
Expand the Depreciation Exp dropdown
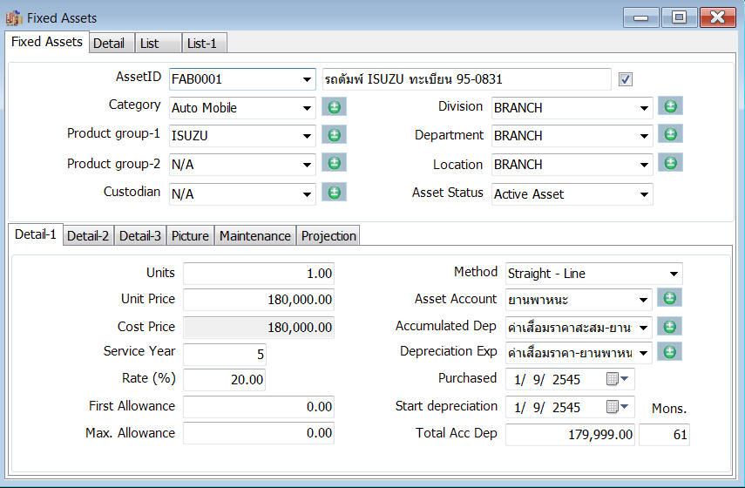tap(643, 353)
